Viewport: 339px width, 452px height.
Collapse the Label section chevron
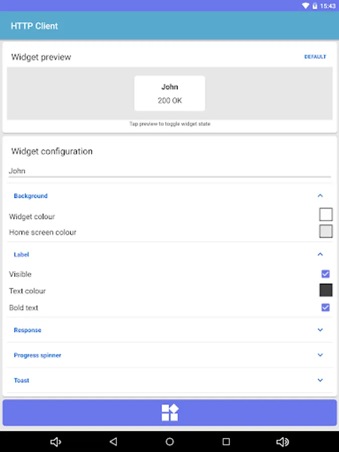click(x=320, y=254)
